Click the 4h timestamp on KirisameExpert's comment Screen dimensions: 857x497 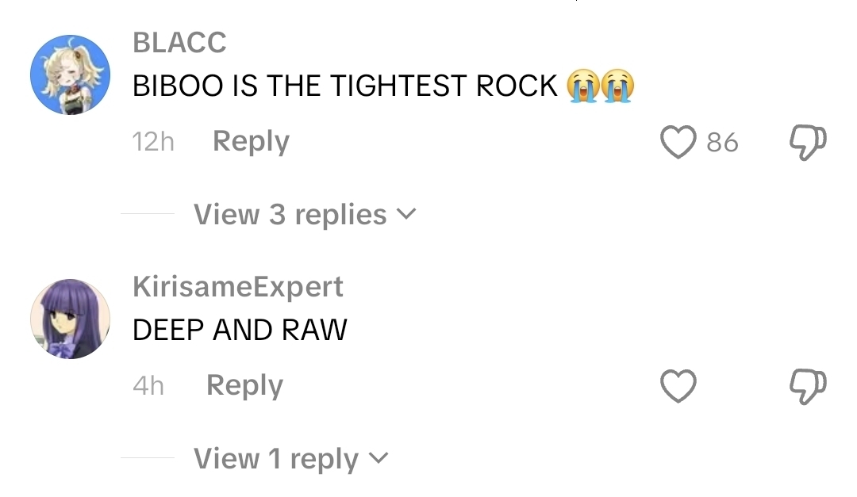pos(148,386)
